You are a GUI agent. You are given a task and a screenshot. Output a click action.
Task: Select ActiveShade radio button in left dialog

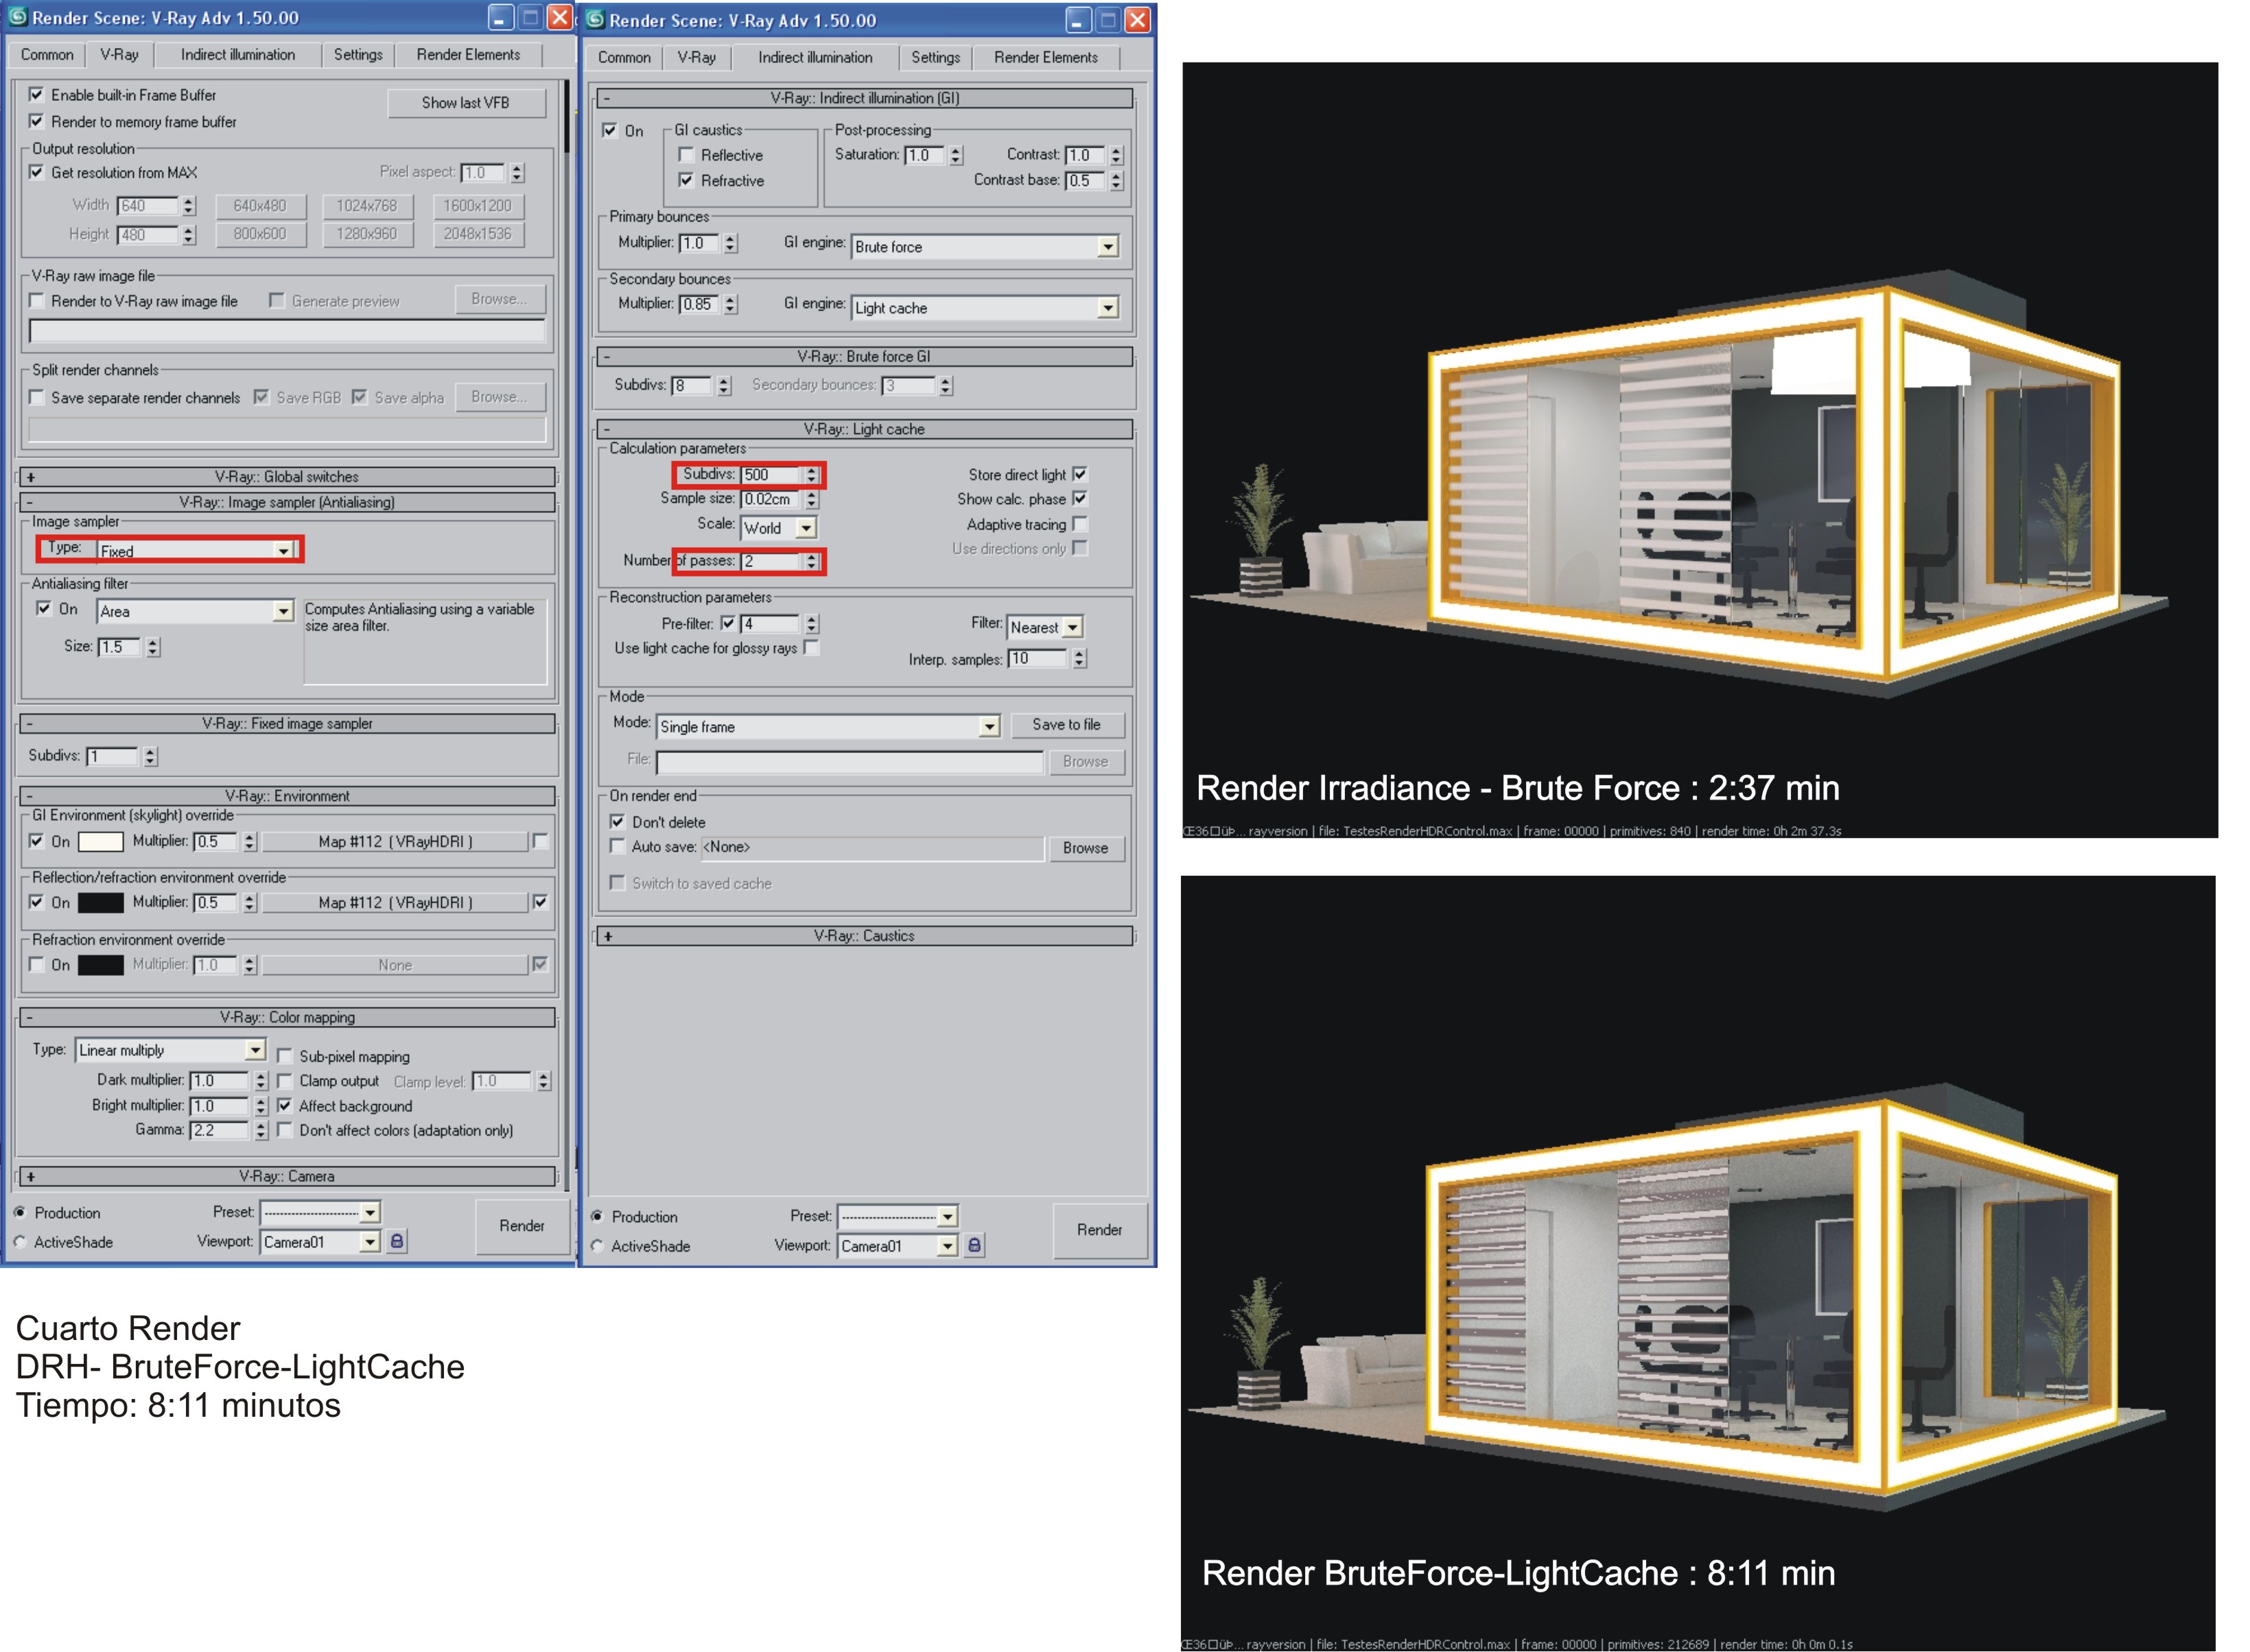(x=20, y=1242)
